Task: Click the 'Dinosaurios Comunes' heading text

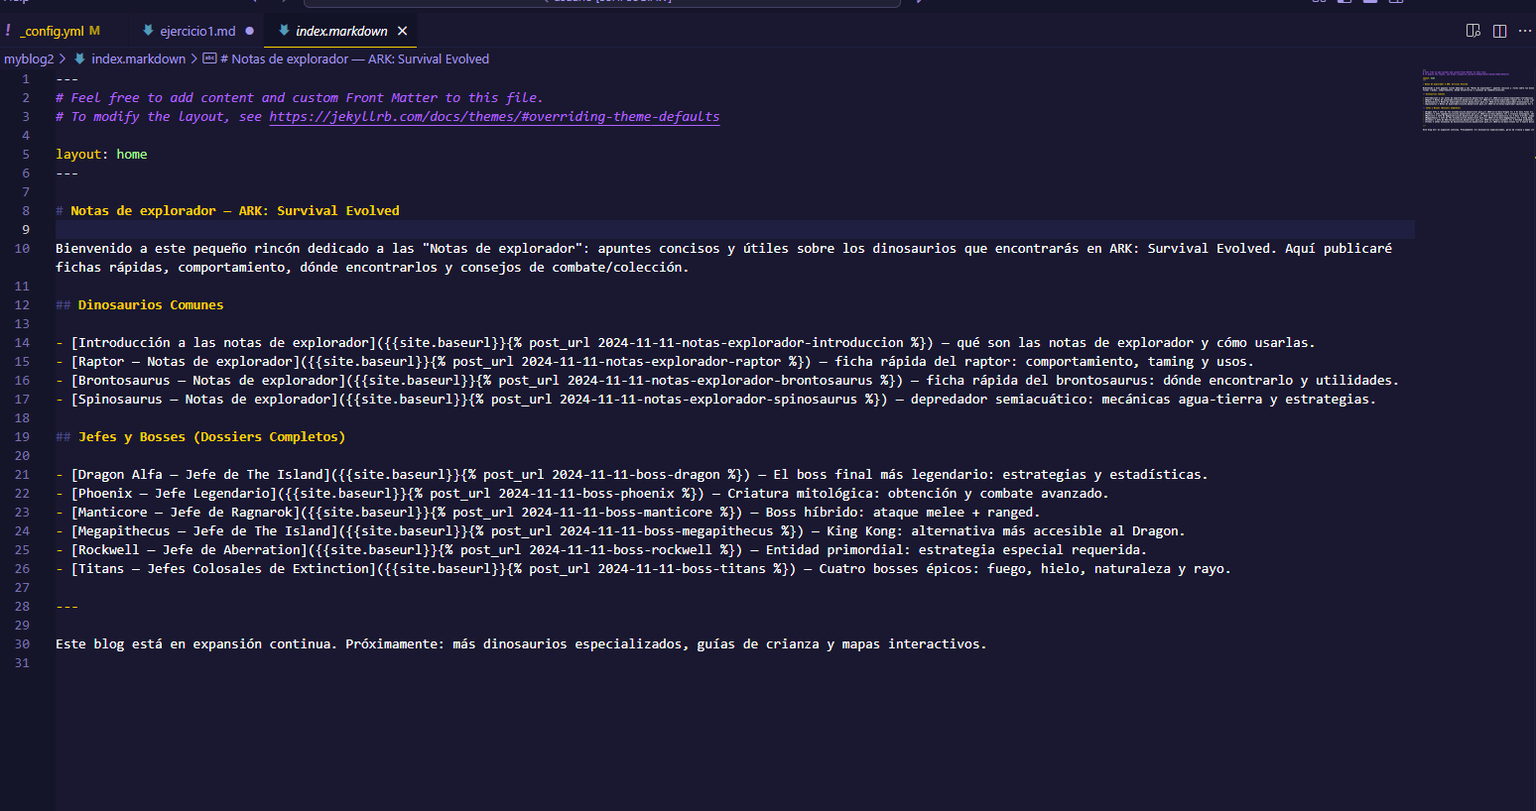Action: (151, 305)
